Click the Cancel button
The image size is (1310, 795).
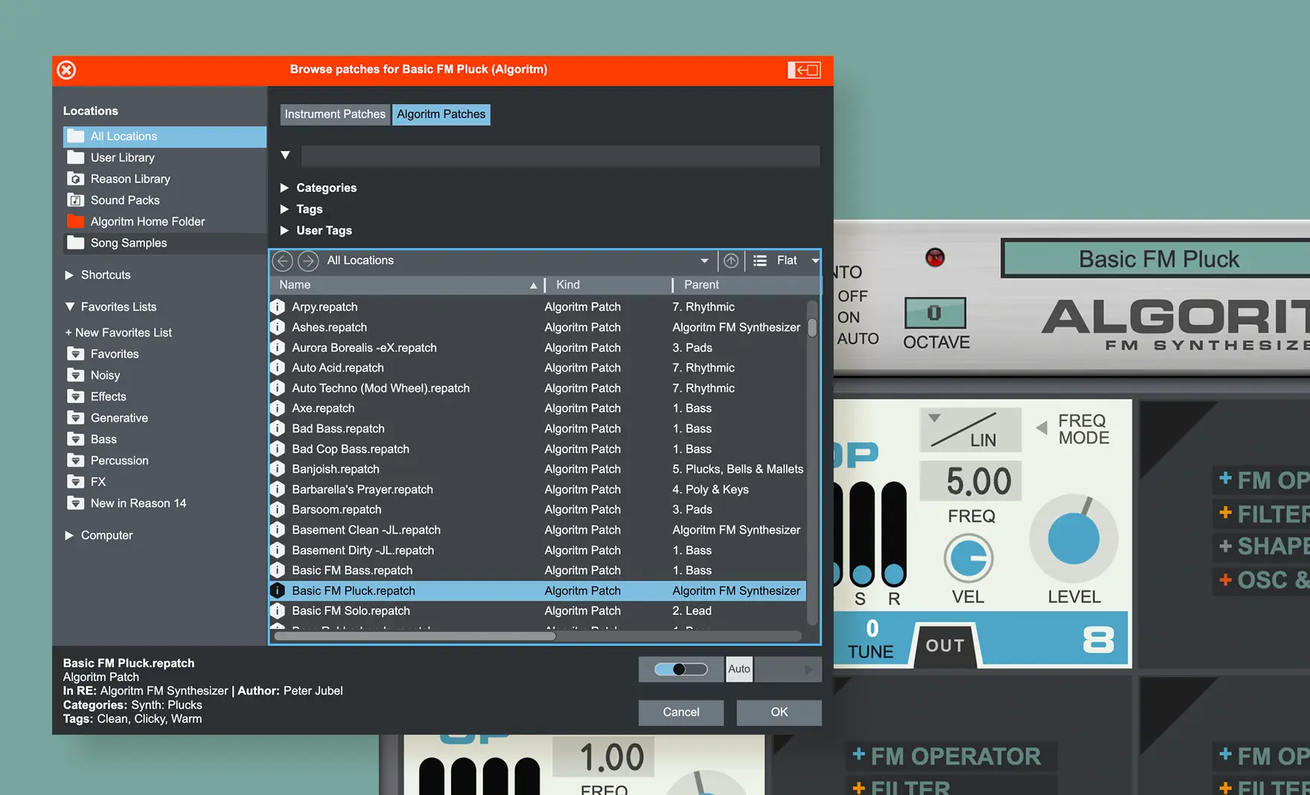click(x=681, y=712)
